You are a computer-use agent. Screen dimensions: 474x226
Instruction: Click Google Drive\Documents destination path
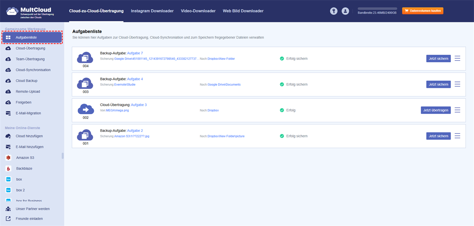click(224, 85)
